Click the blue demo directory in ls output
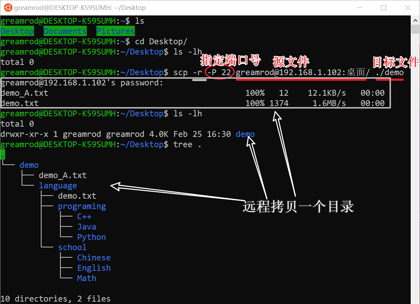 245,134
